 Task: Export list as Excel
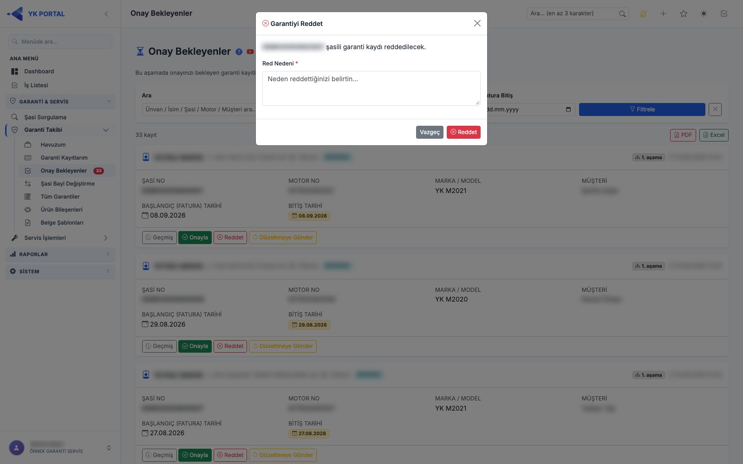[714, 135]
